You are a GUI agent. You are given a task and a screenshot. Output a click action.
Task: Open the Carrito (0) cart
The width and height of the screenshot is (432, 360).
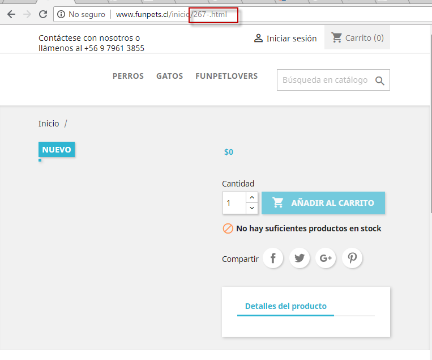pyautogui.click(x=357, y=37)
